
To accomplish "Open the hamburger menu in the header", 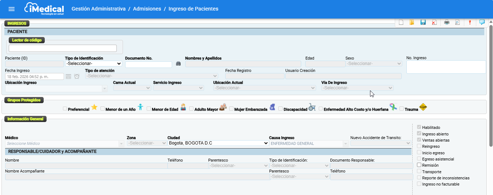I will click(x=12, y=9).
